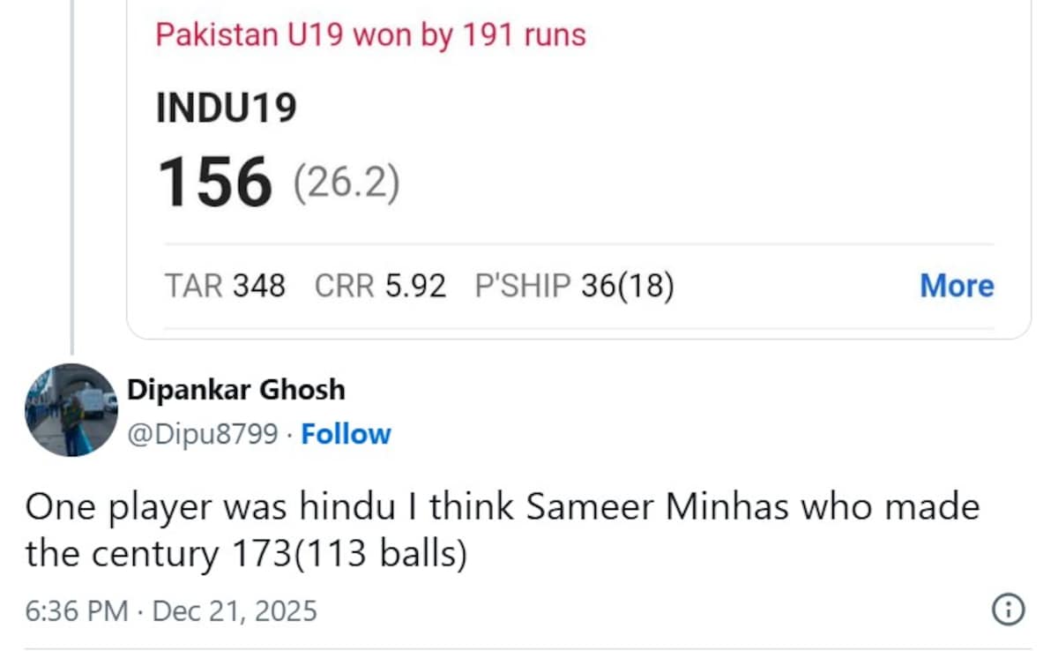This screenshot has height=651, width=1058.
Task: Follow the @Dipu8799 account
Action: pos(346,434)
